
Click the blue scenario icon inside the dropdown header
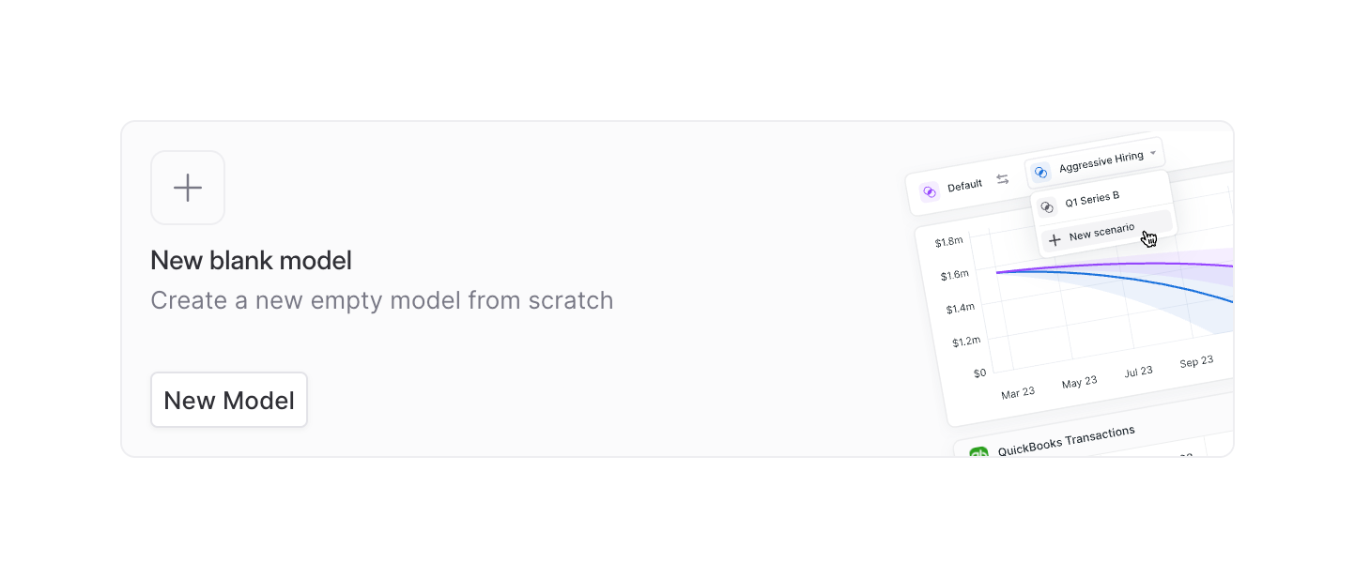pos(1039,172)
